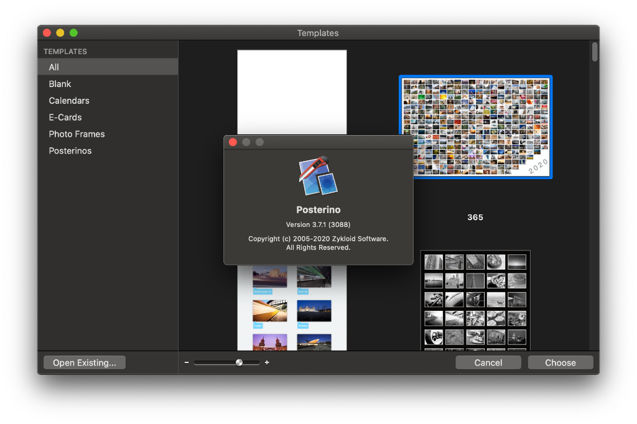Close the Templates window with red button

click(x=47, y=32)
